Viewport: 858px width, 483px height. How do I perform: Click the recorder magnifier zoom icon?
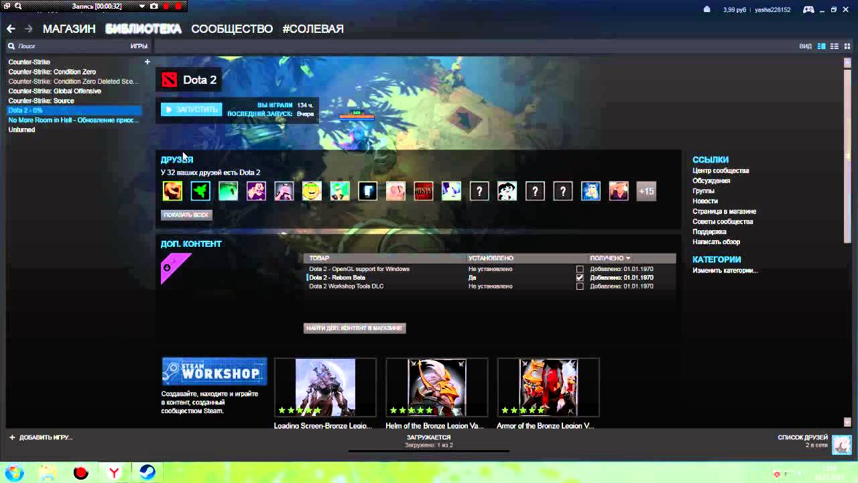(x=17, y=6)
